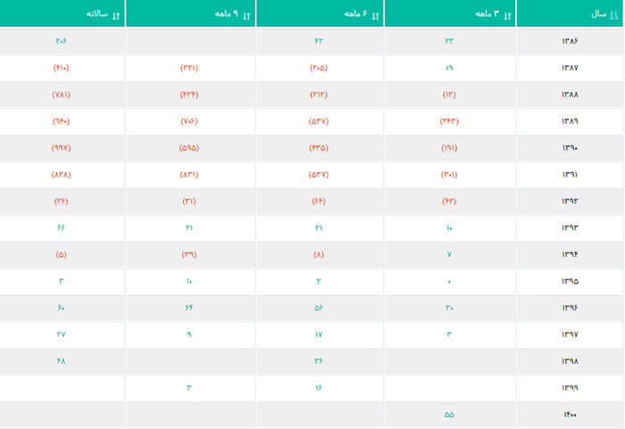Click the sort arrows beside ۳ ماهه header
Screen dimensions: 625x429
pyautogui.click(x=507, y=16)
